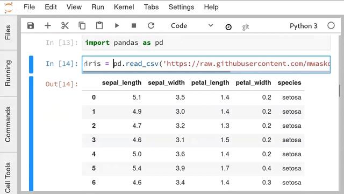Screen dimensions: 344x194
Task: Click the git toolbar button
Action: tap(246, 27)
